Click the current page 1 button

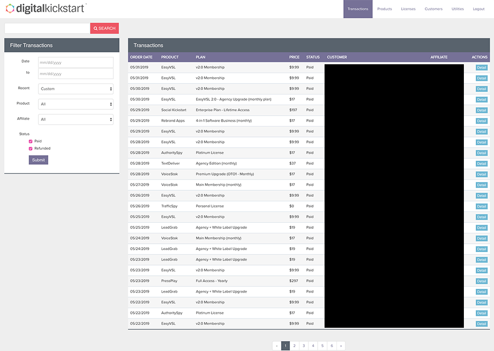tap(285, 346)
